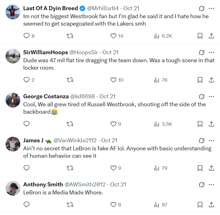Bookmark Anthony Smith's tweet

(x=200, y=205)
